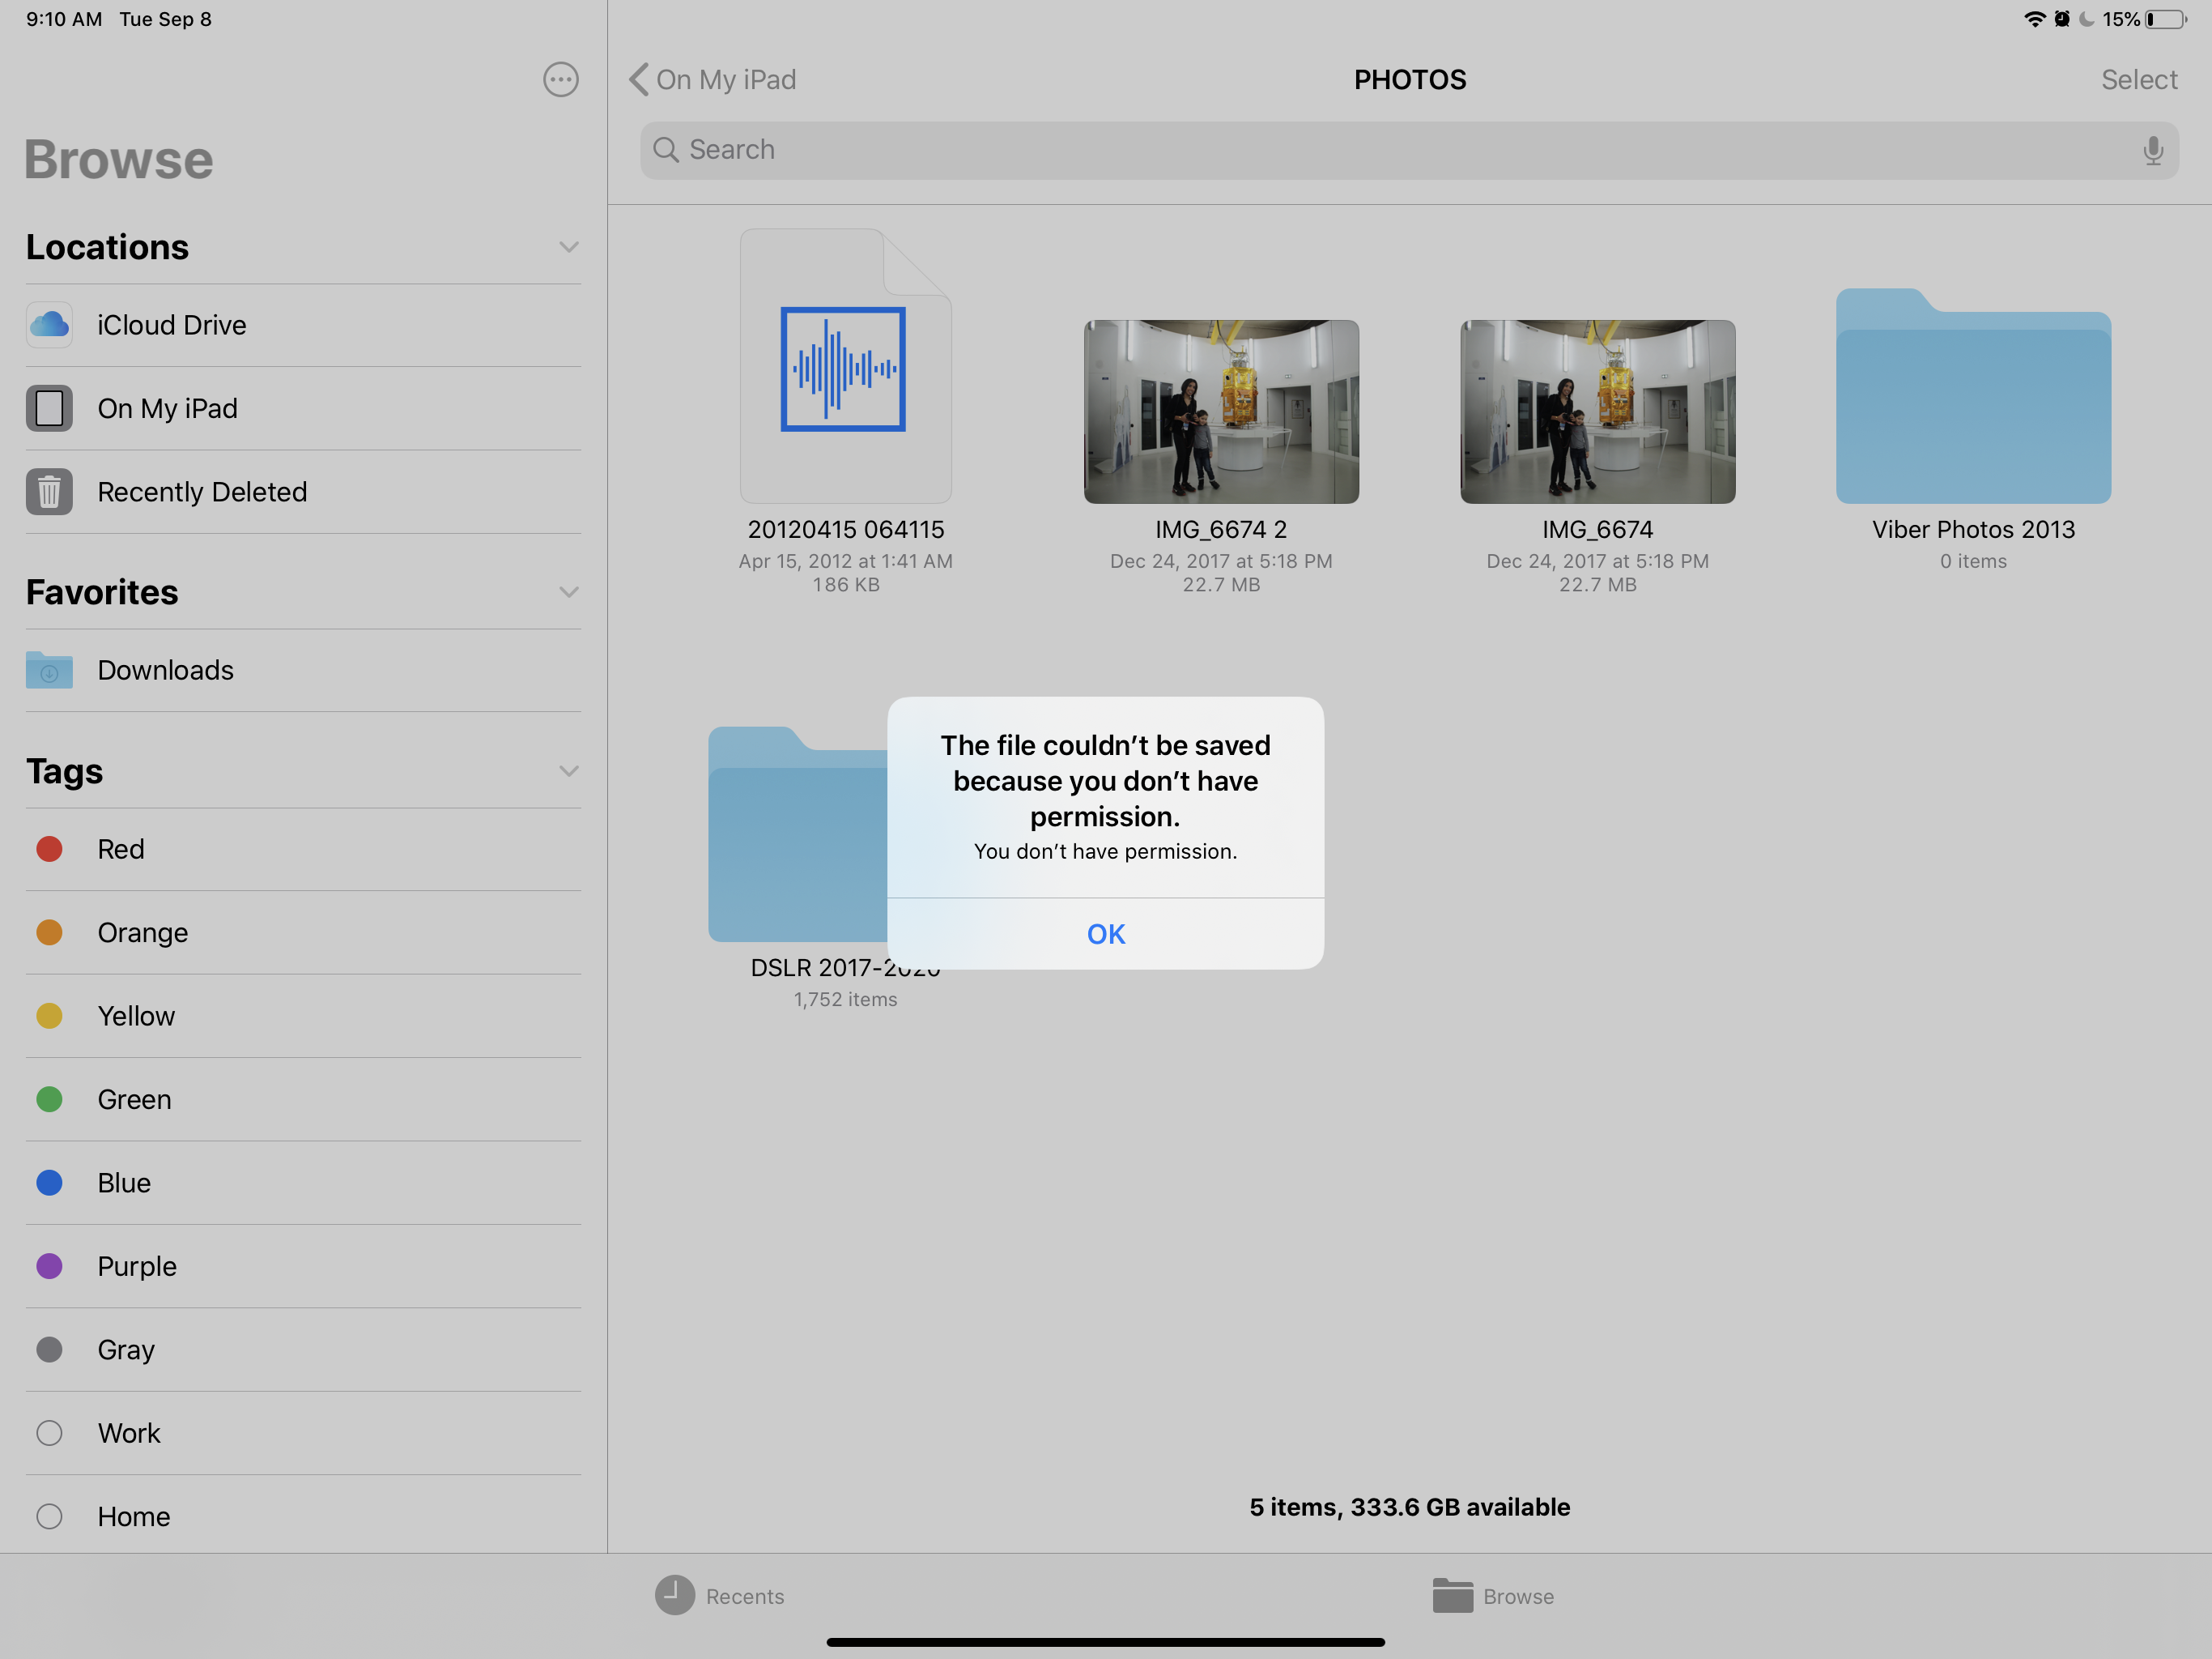Tap Select to enter selection mode

pyautogui.click(x=2139, y=79)
